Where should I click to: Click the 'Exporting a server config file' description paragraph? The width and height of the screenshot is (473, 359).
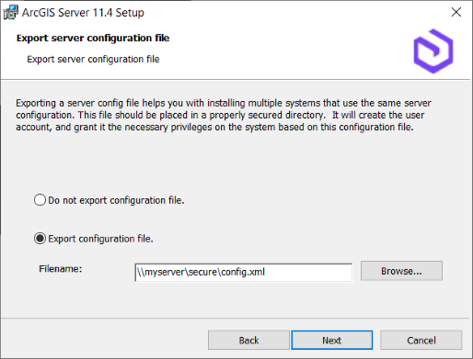(224, 115)
